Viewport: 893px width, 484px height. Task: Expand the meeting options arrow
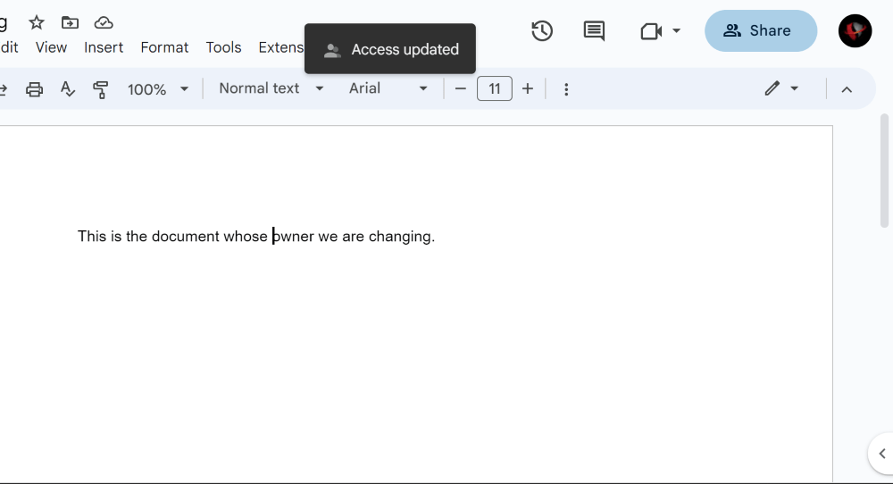677,30
